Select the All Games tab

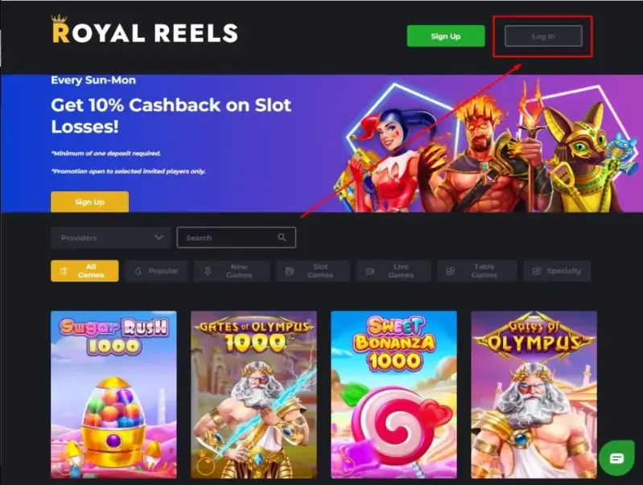coord(84,271)
